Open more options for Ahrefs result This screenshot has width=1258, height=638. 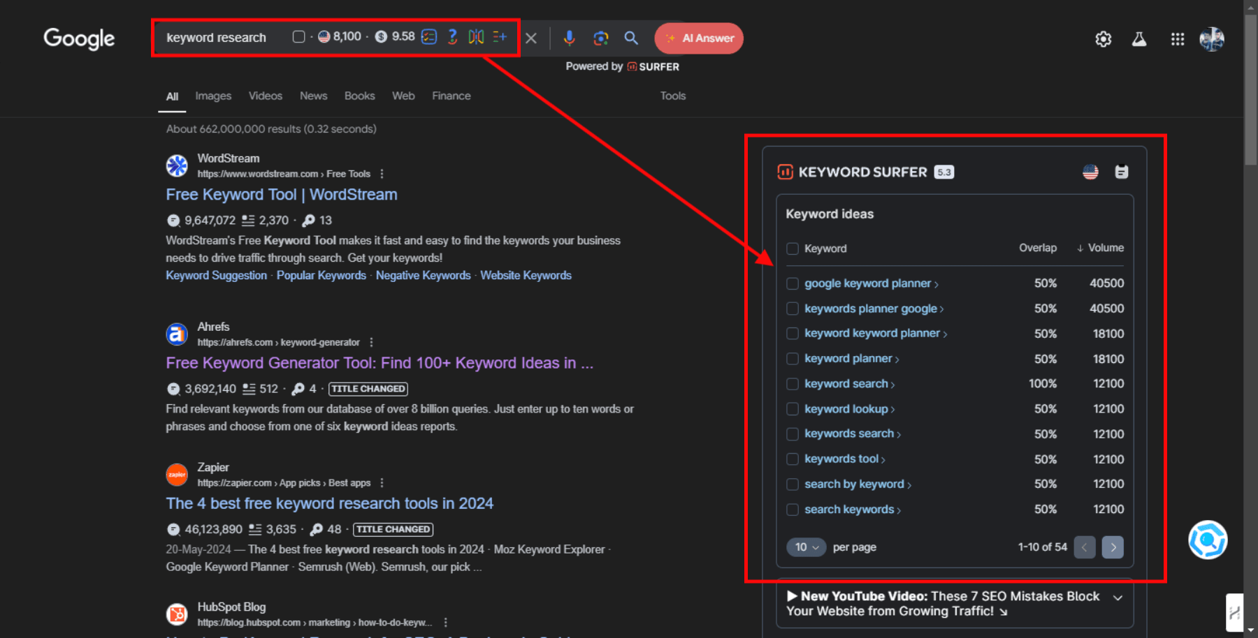tap(371, 342)
